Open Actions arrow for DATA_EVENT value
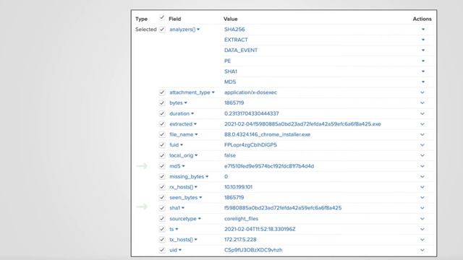This screenshot has height=260, width=463. point(422,50)
